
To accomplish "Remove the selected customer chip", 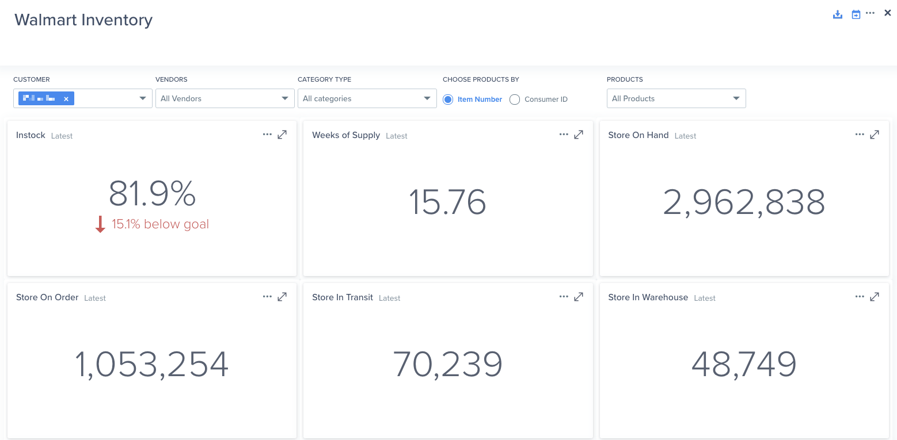I will [66, 99].
